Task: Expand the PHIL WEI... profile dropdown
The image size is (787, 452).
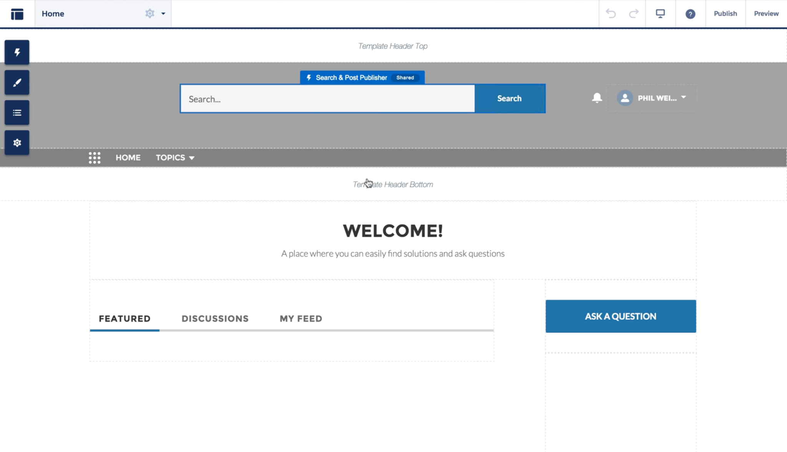Action: (x=684, y=98)
